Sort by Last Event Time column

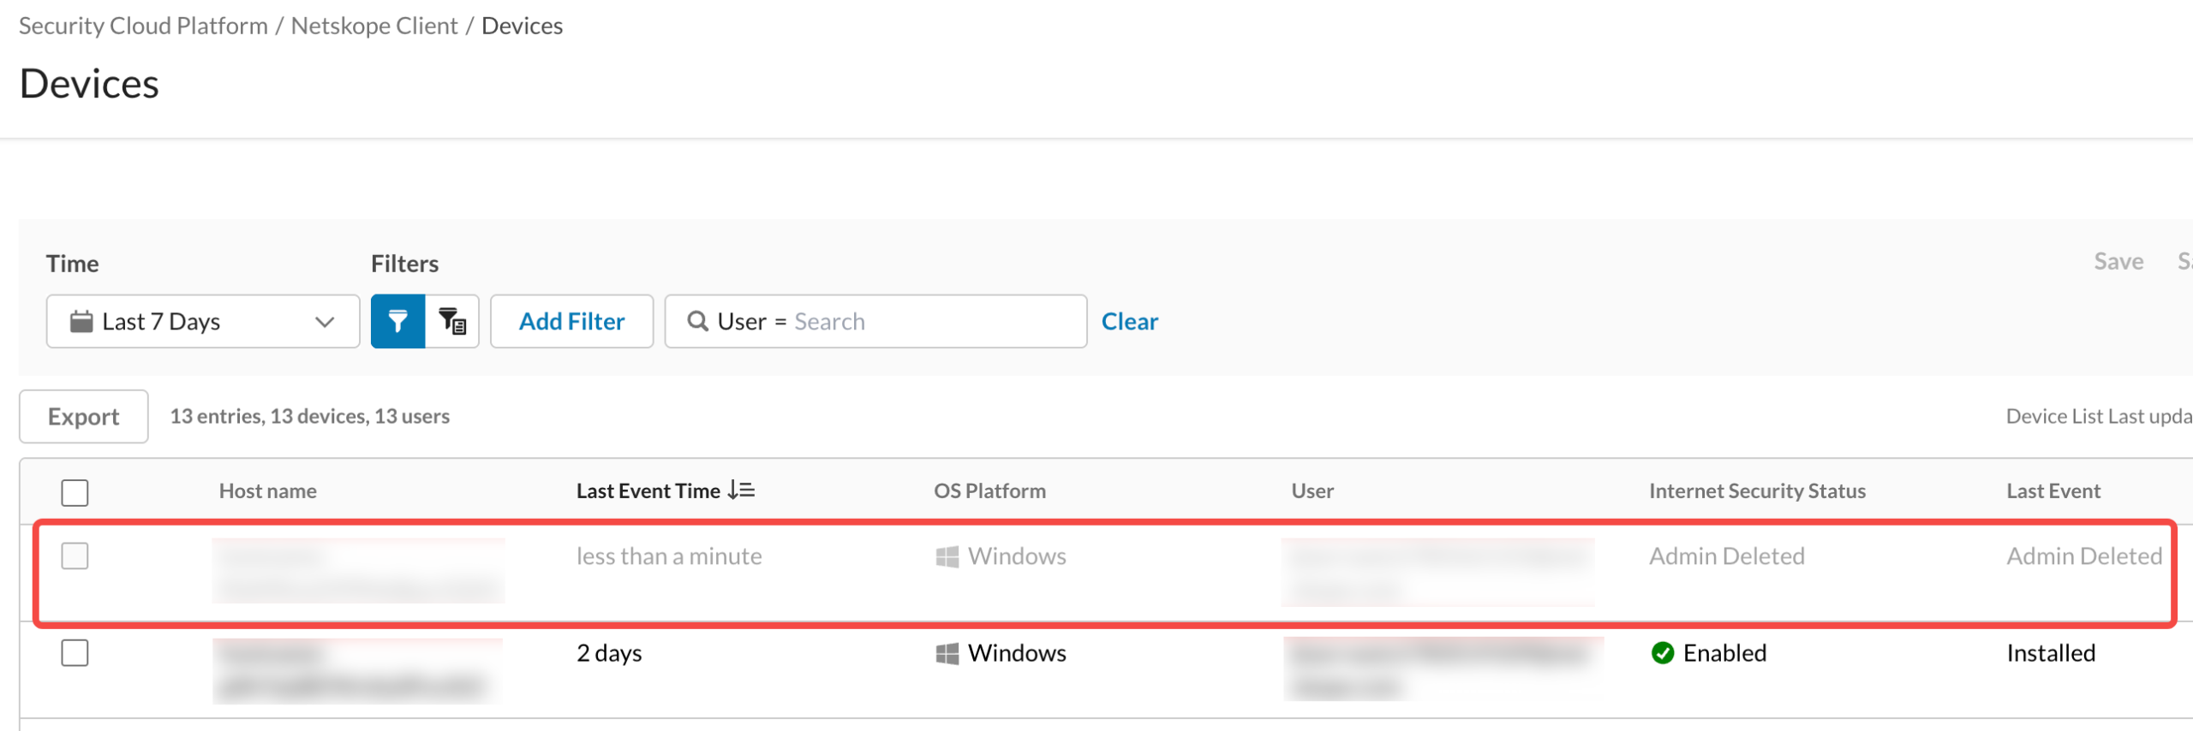click(648, 490)
